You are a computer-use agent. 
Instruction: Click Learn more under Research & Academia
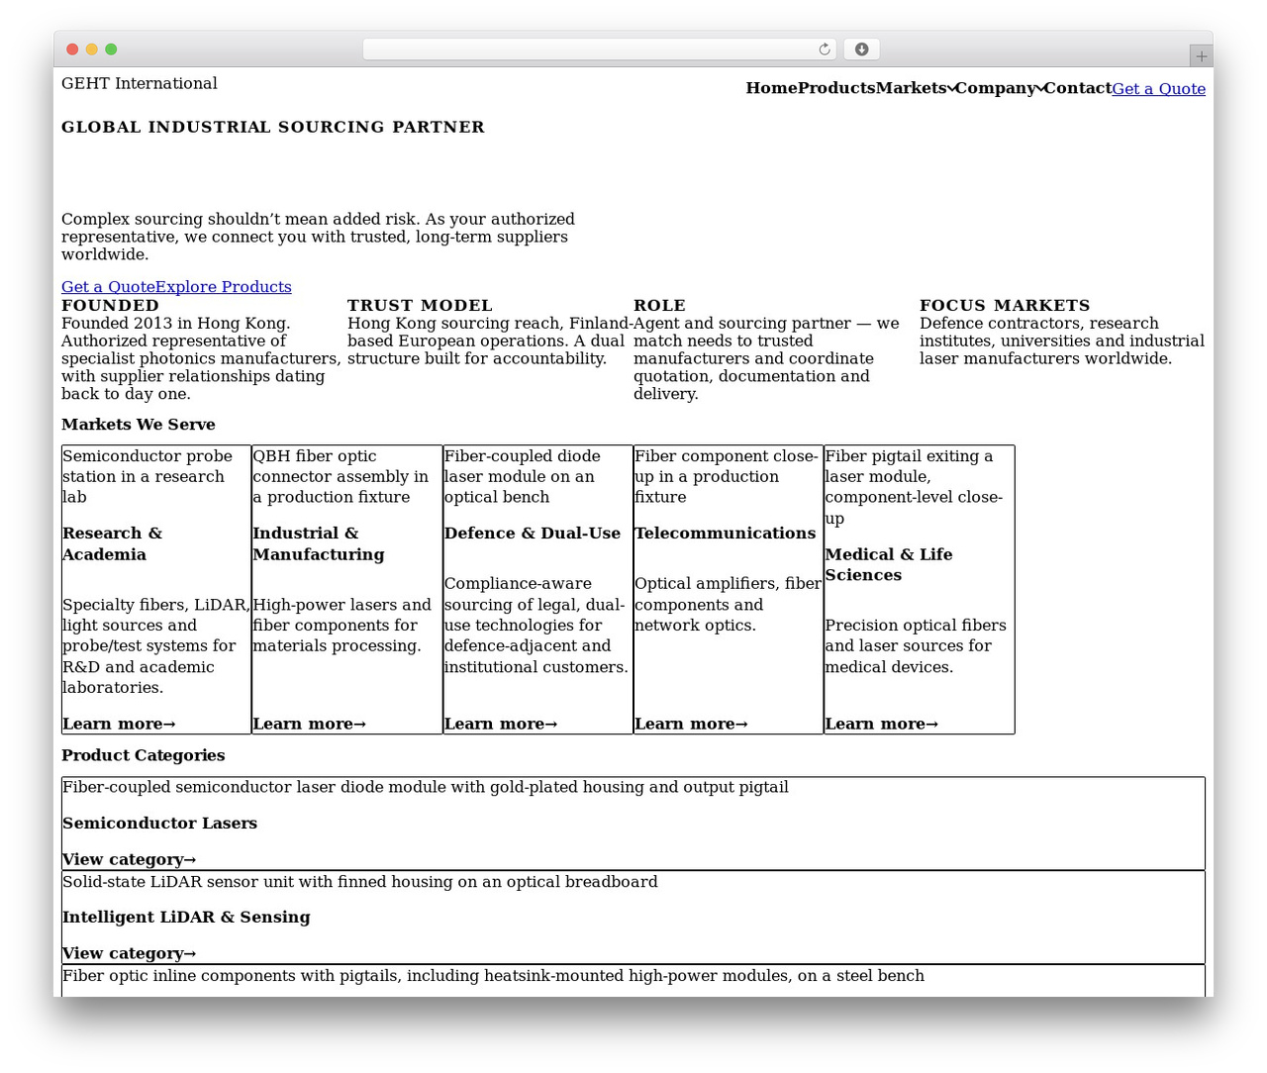[119, 724]
